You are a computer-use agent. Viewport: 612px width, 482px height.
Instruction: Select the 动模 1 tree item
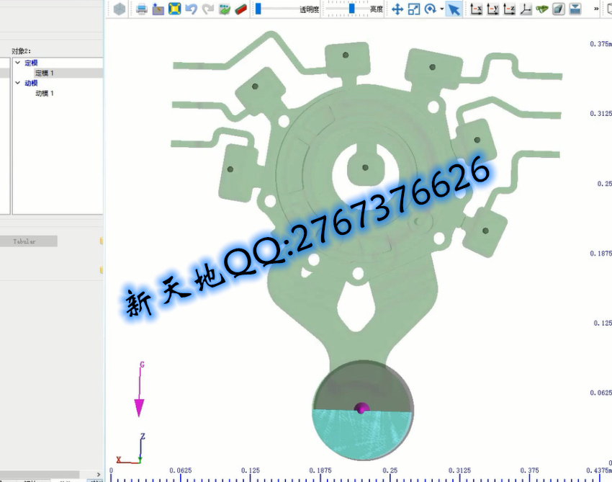point(45,94)
